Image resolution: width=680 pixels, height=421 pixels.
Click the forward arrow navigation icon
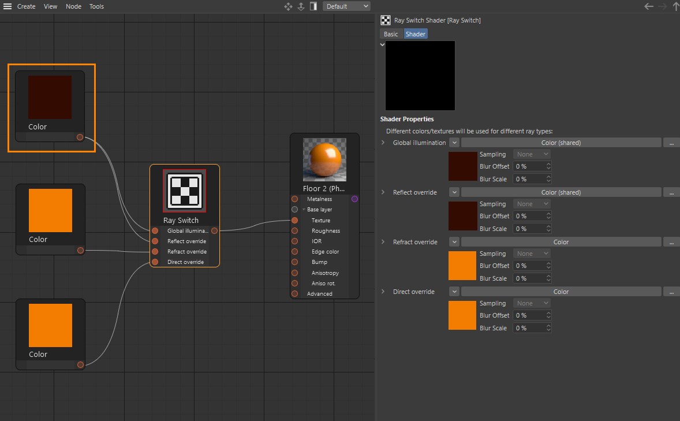pos(662,6)
